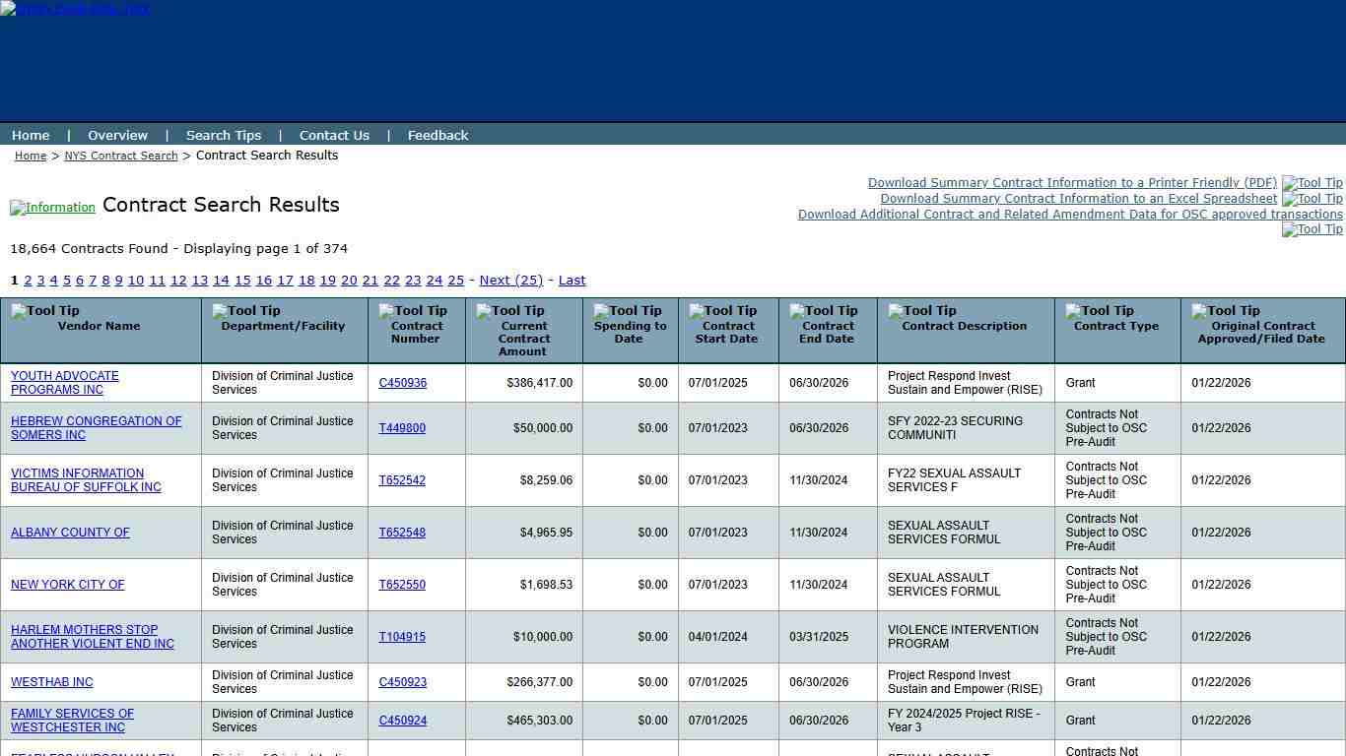Go to the Feedback page

(x=437, y=135)
